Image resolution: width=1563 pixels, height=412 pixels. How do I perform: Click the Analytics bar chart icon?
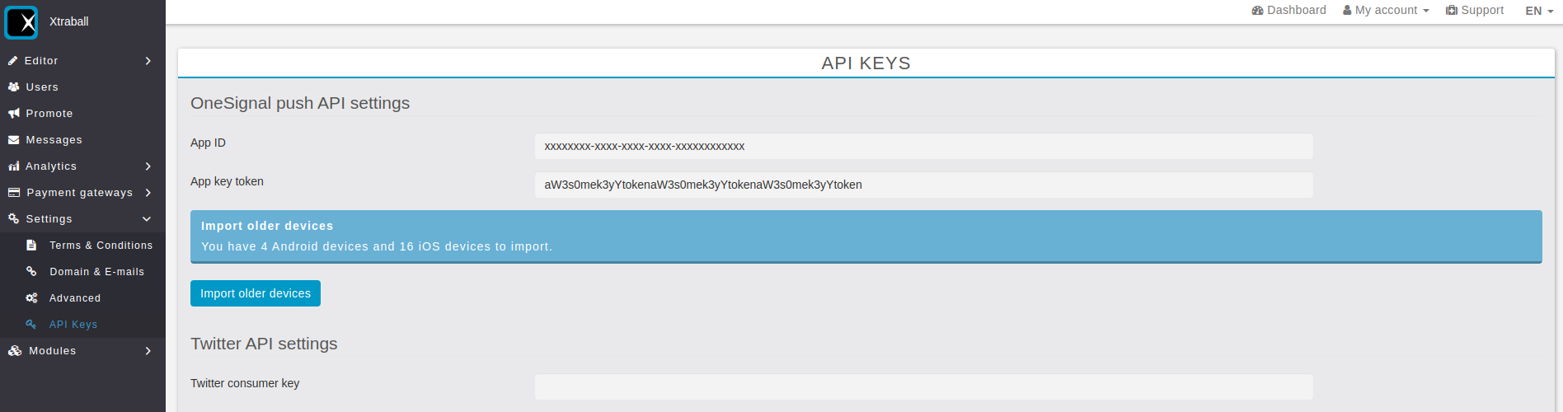(13, 166)
